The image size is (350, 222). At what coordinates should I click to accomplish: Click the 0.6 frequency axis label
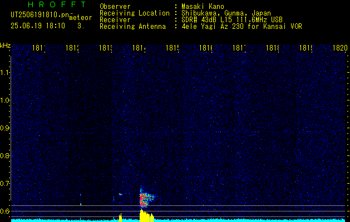[4, 211]
